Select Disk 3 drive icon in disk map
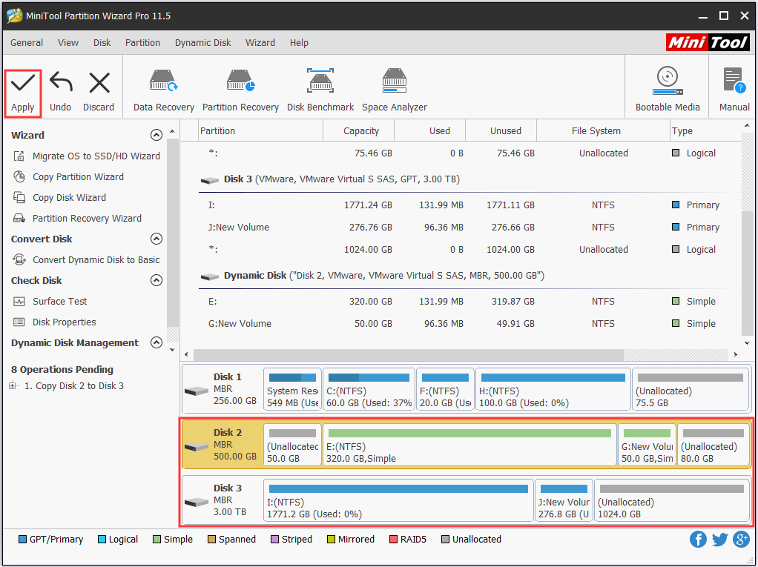Screen dimensions: 758x567 point(197,502)
